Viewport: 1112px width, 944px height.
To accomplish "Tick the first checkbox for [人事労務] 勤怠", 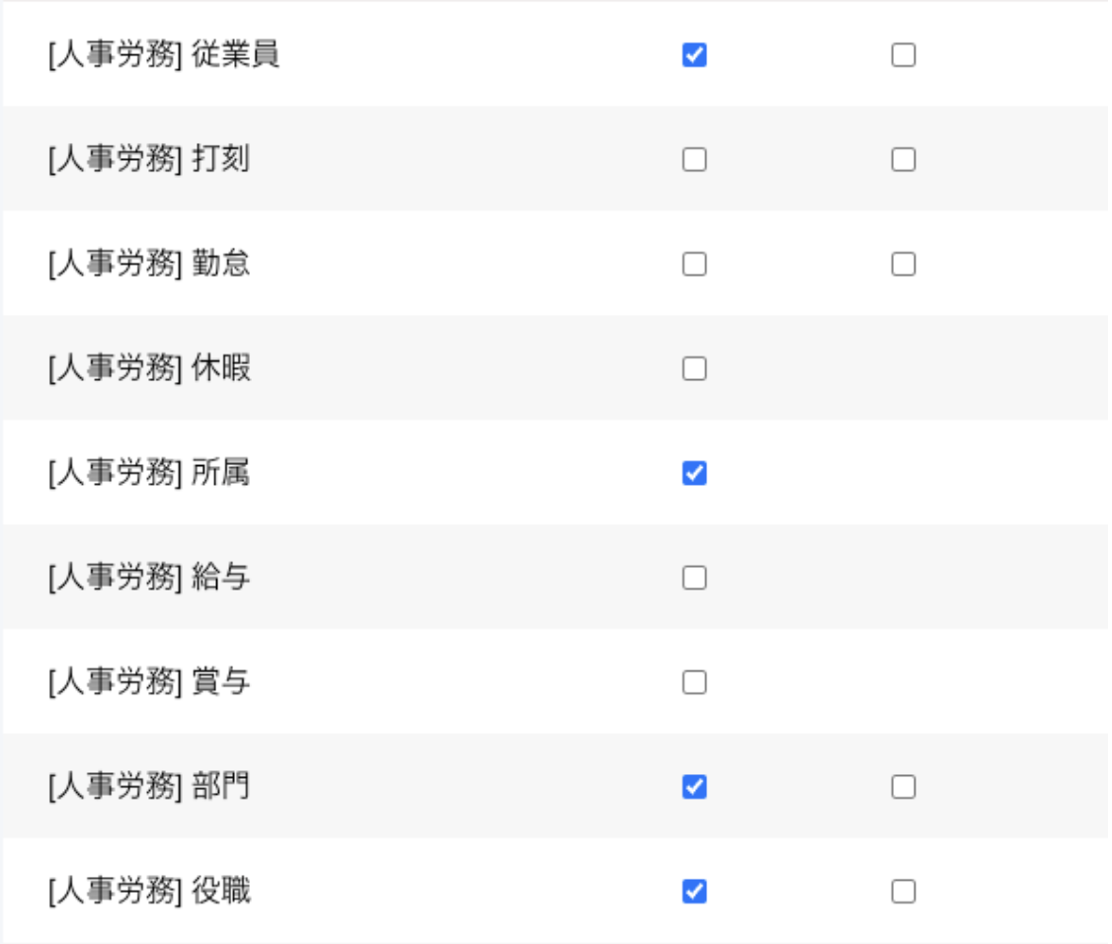I will (694, 265).
